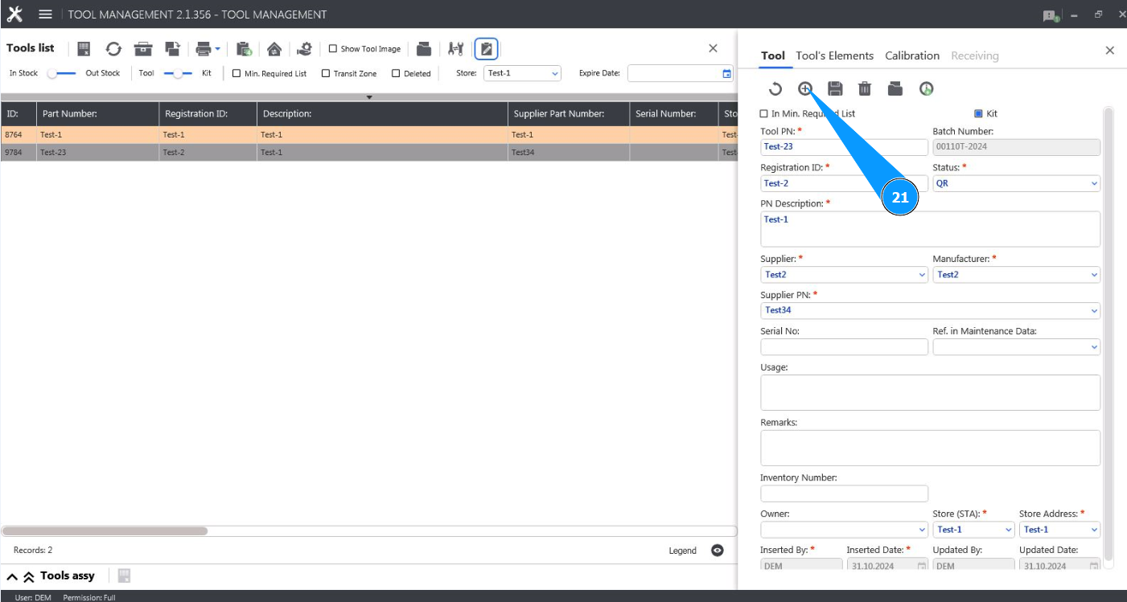Uncheck the Kit checkbox in tool panel
This screenshot has width=1127, height=602.
[x=978, y=114]
